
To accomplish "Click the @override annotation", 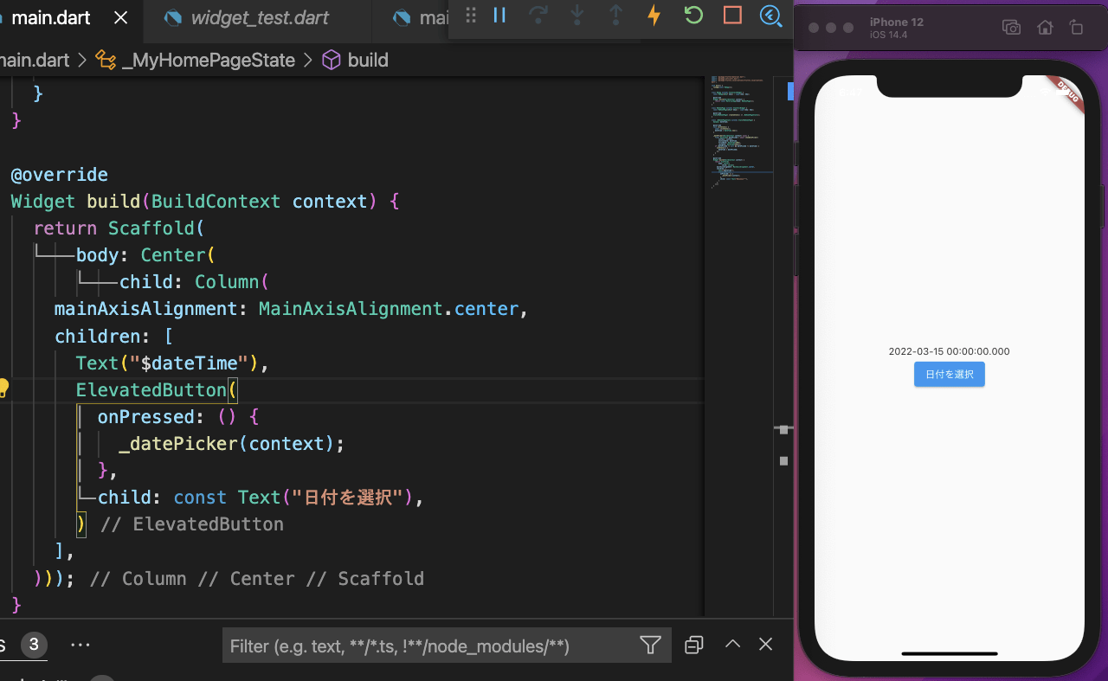I will coord(60,174).
